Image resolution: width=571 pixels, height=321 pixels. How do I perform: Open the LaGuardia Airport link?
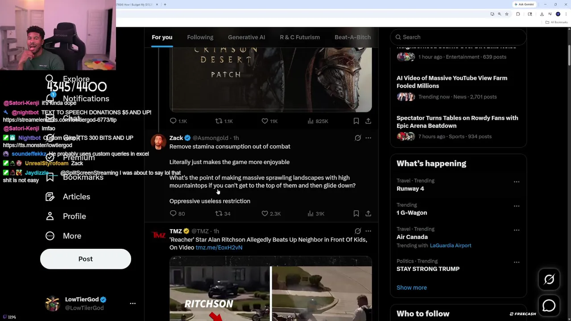(450, 245)
